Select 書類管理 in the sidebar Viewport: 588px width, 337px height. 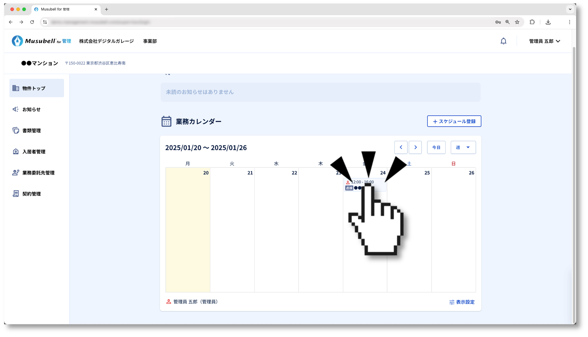point(31,131)
